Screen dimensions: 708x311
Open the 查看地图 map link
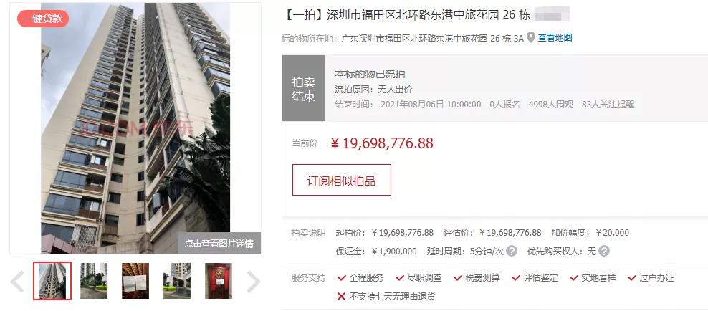click(x=555, y=38)
